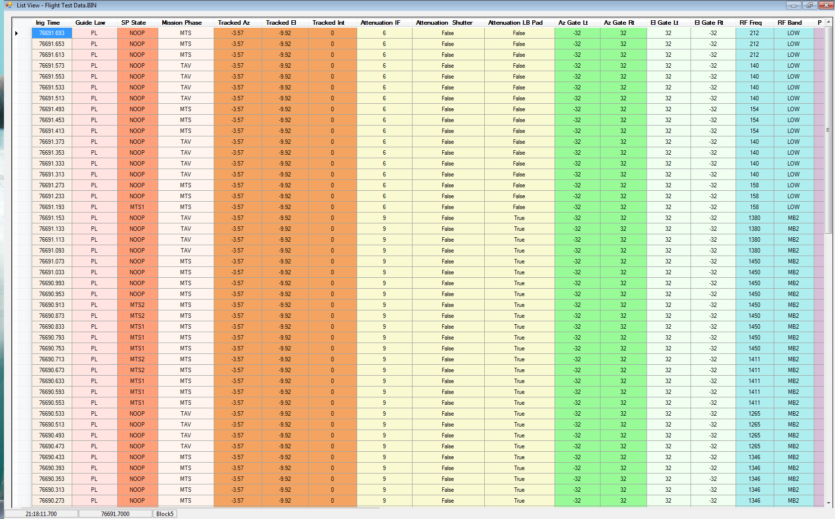The height and width of the screenshot is (519, 835).
Task: Select Attenuation LB Pad False in row 76691.353
Action: [x=519, y=153]
